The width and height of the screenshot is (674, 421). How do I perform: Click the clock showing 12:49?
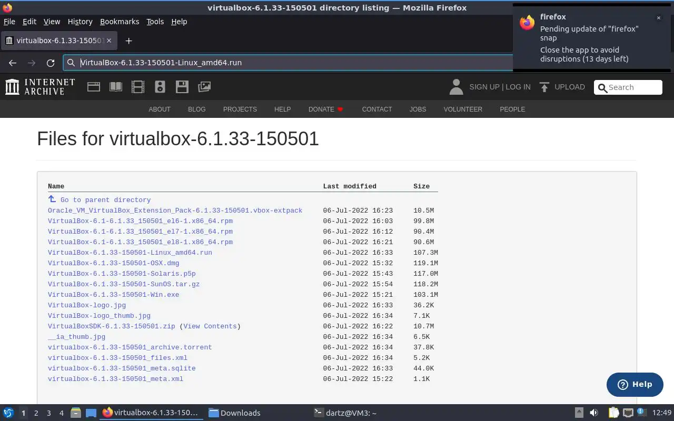(x=662, y=413)
